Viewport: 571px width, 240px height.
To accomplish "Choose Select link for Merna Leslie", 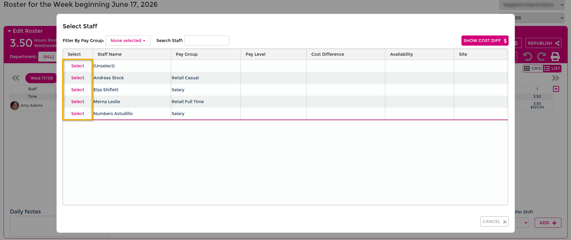I will (x=78, y=102).
